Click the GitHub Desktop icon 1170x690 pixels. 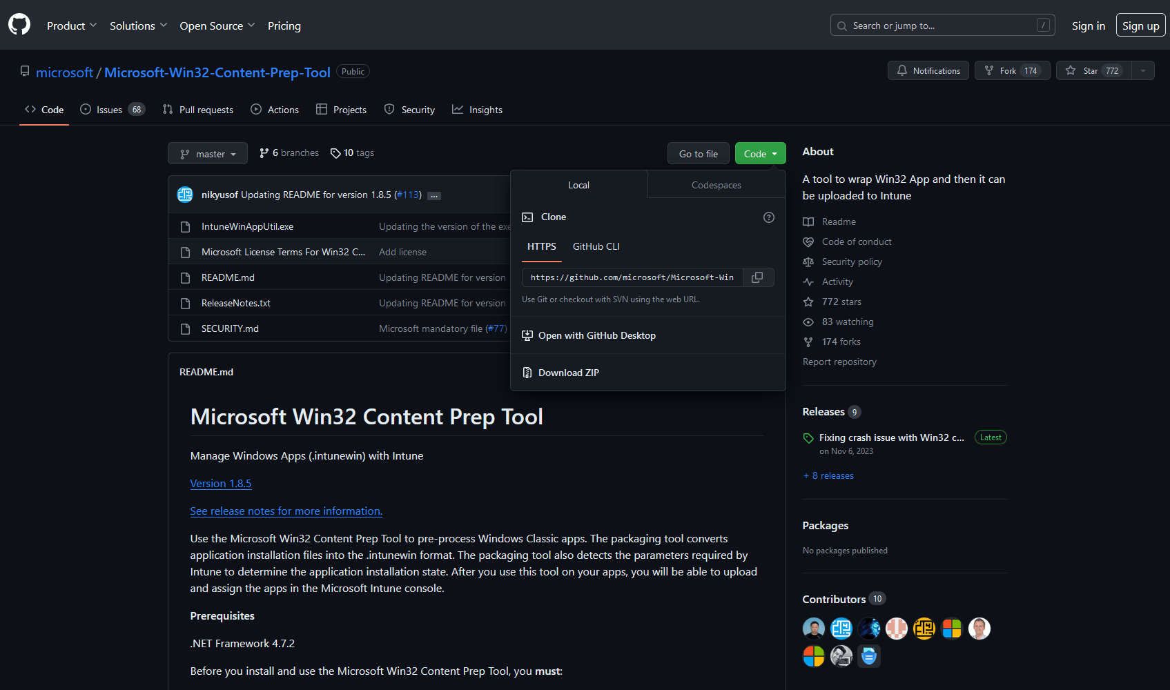pyautogui.click(x=527, y=335)
